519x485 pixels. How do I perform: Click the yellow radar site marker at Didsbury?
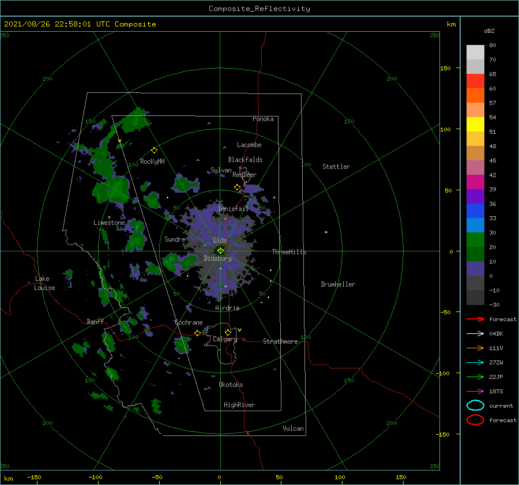(220, 251)
